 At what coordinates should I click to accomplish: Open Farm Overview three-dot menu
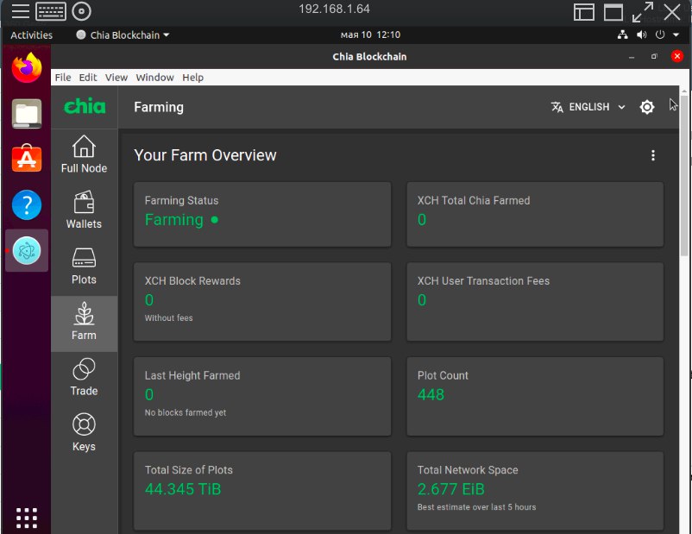[652, 155]
